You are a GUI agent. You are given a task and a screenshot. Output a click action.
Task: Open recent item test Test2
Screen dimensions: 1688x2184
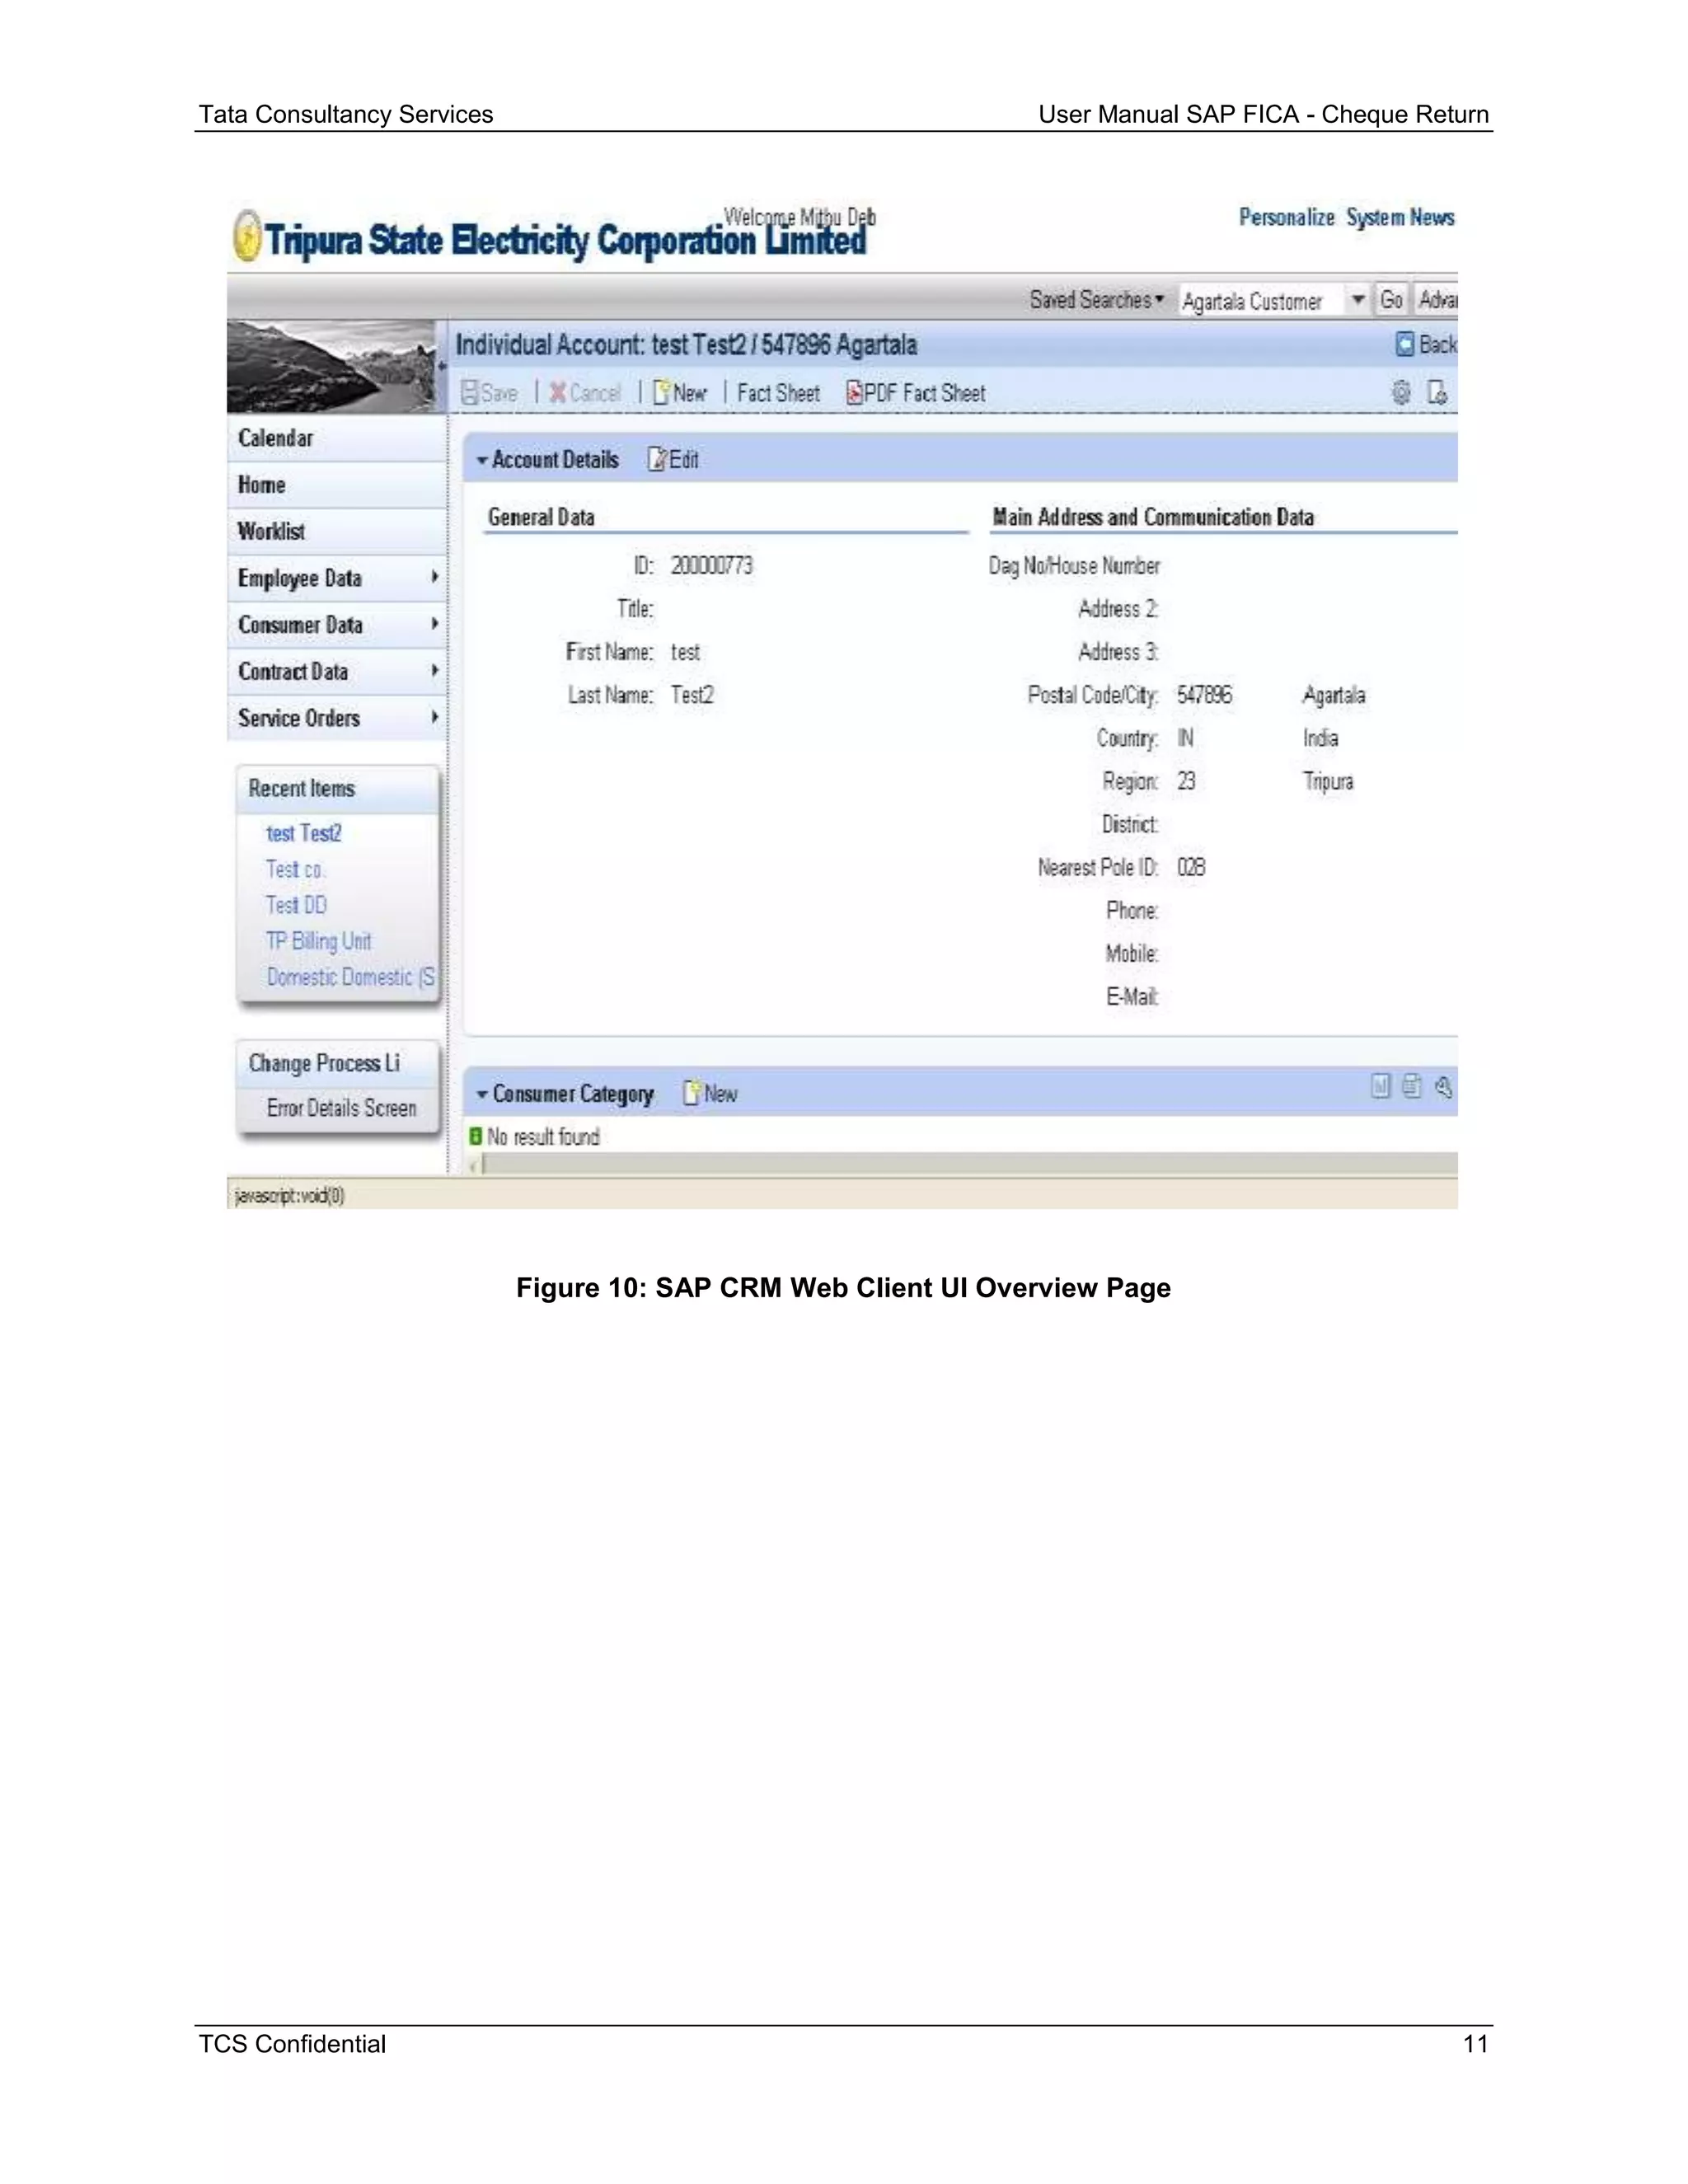coord(304,833)
